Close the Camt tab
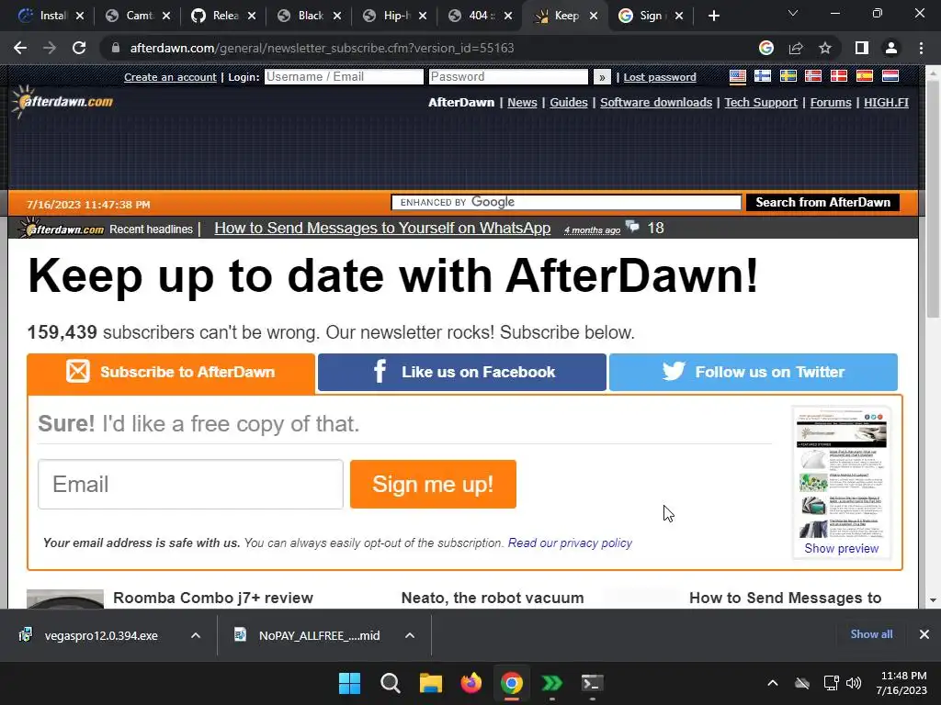Viewport: 941px width, 705px height. (x=166, y=16)
